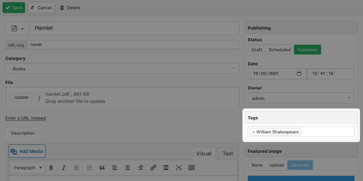Open the Owner dropdown showing admin

[x=301, y=98]
